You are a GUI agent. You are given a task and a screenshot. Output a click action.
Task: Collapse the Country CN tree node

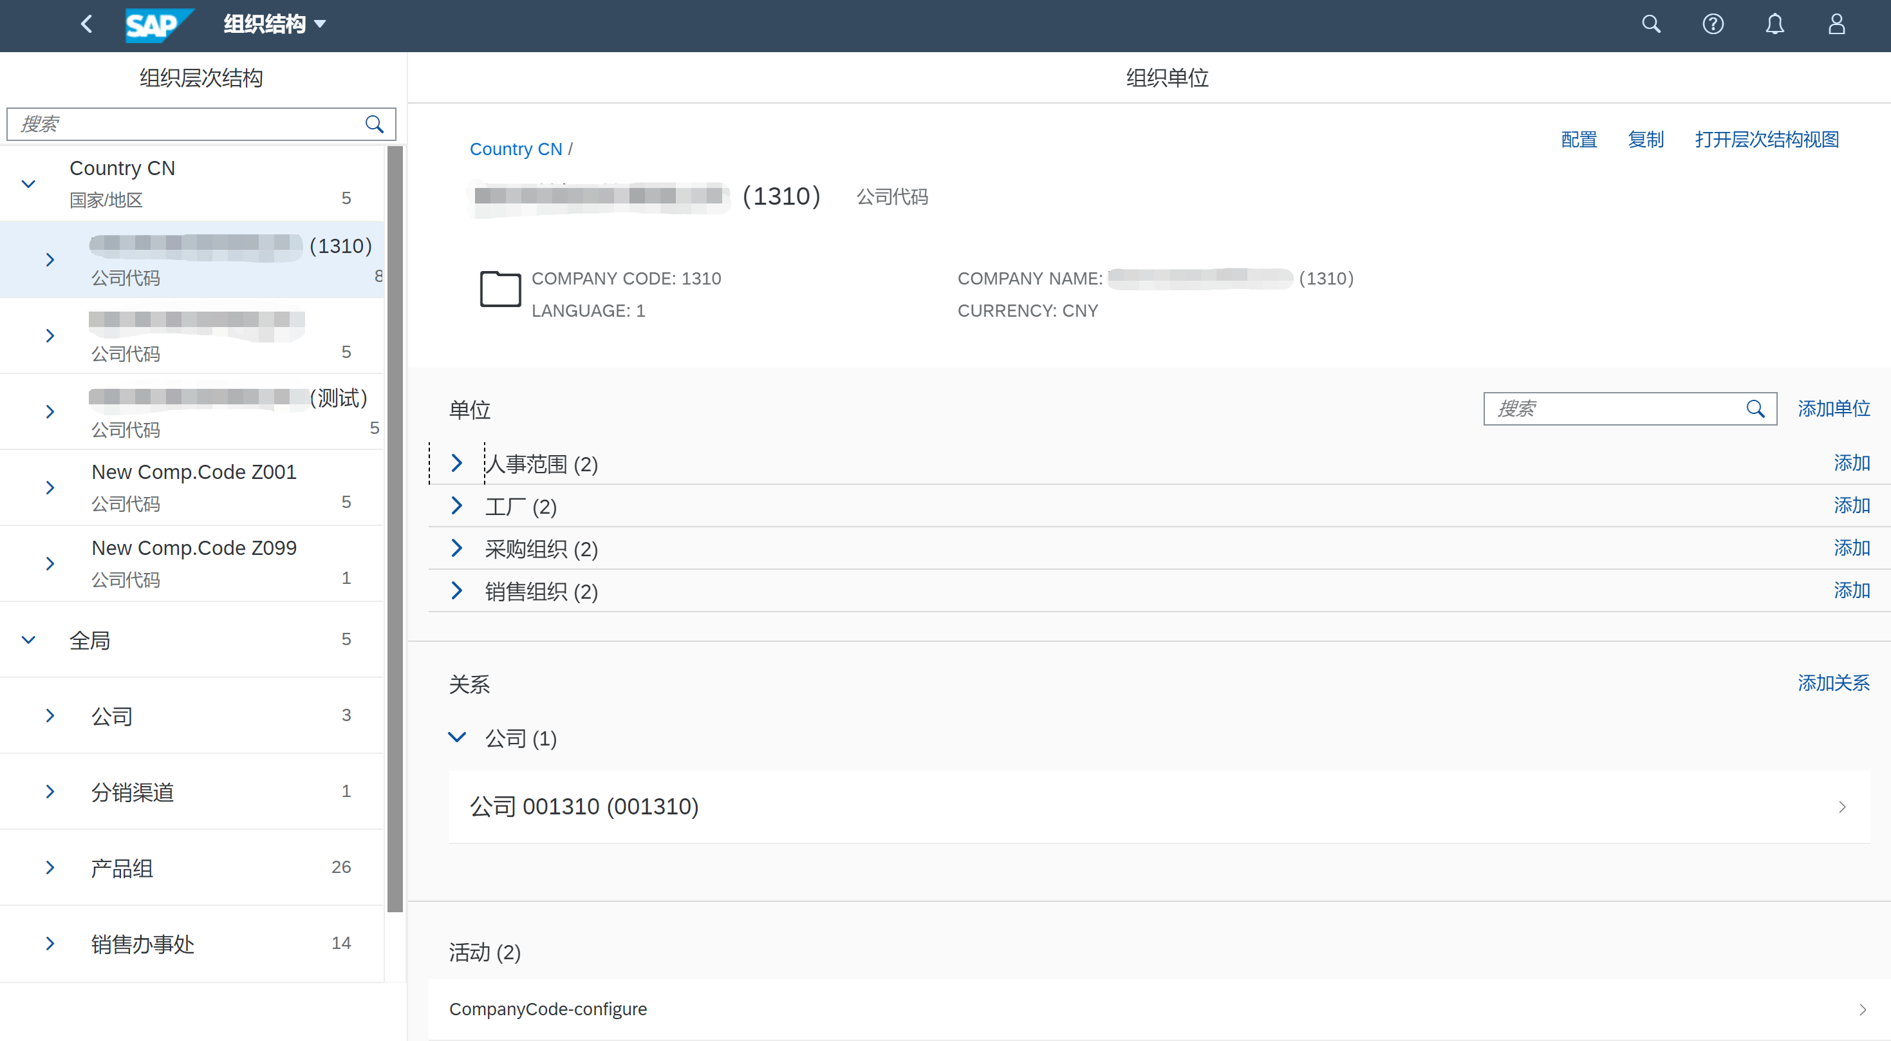28,183
